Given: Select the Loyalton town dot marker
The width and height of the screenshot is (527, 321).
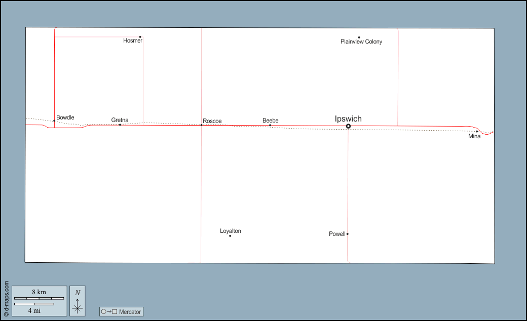Looking at the screenshot, I should pyautogui.click(x=230, y=236).
